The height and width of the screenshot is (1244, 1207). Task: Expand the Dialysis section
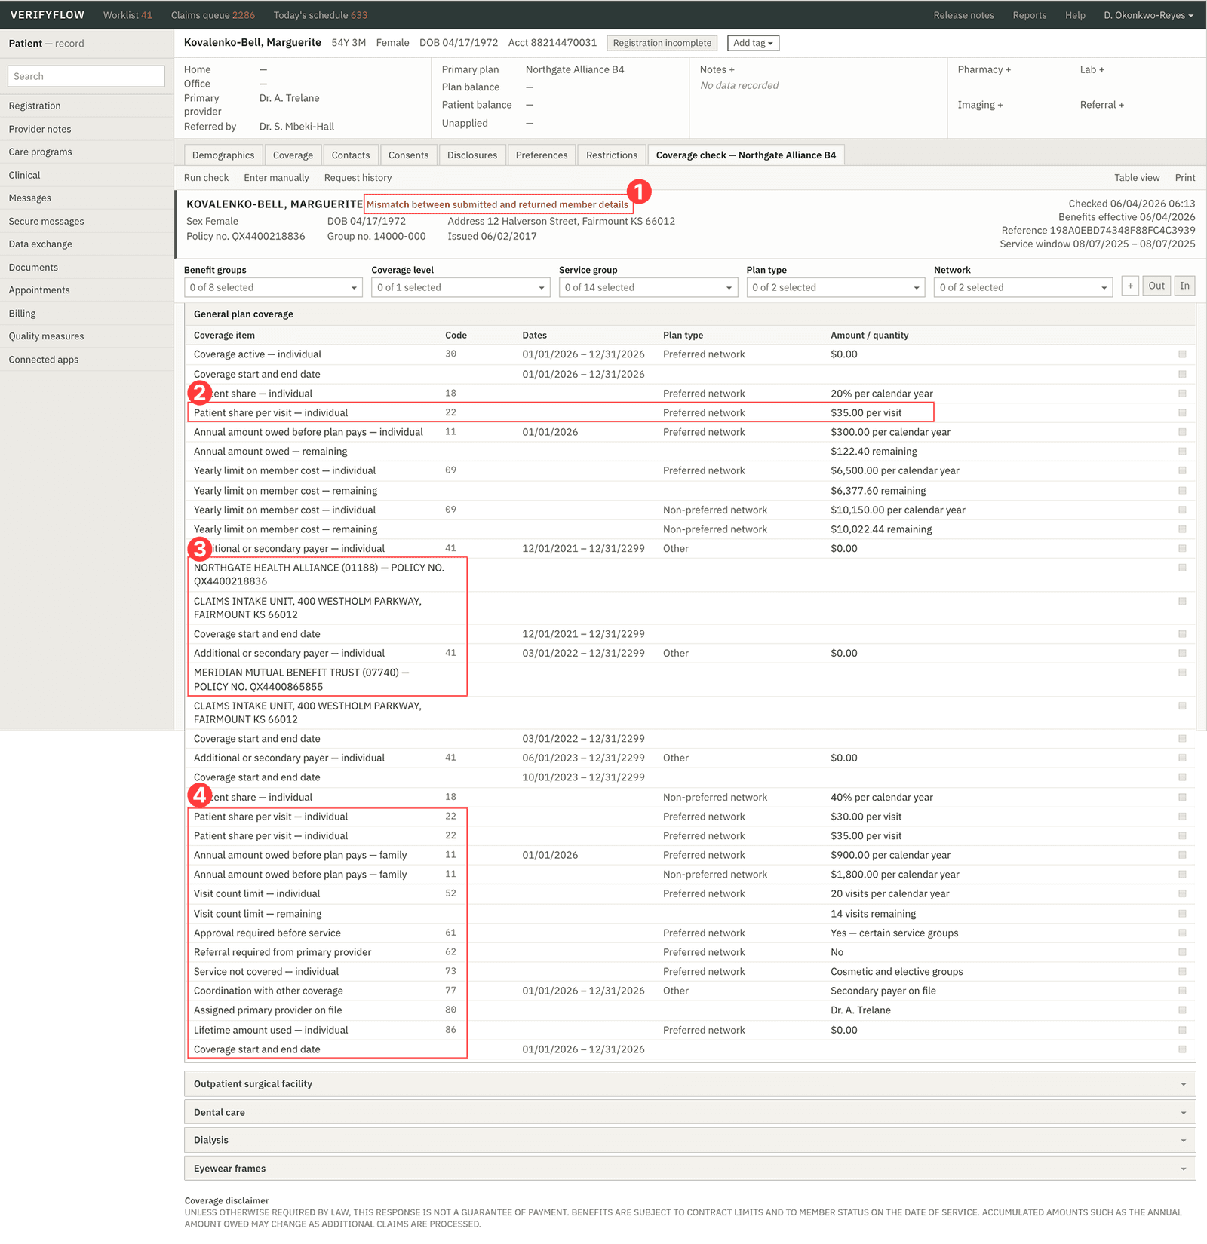coord(689,1141)
